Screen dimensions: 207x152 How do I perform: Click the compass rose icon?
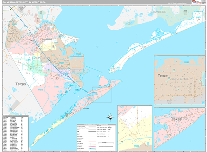[110, 116]
